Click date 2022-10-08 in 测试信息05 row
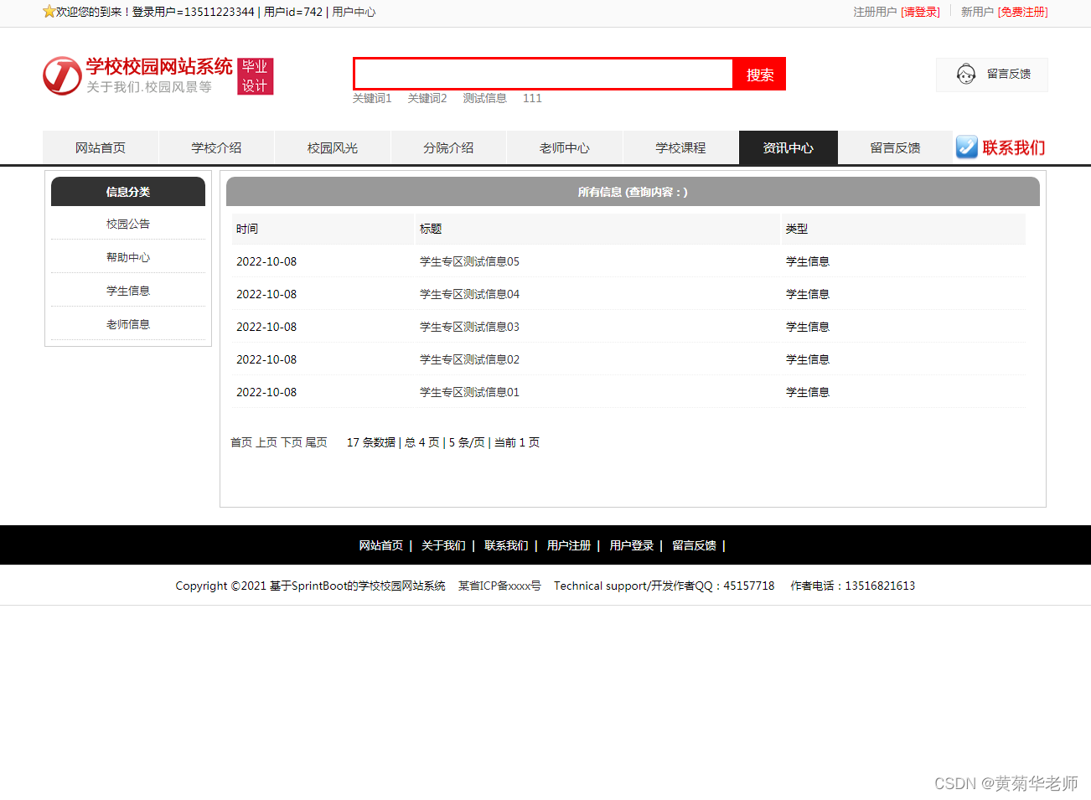The height and width of the screenshot is (800, 1091). [x=266, y=261]
